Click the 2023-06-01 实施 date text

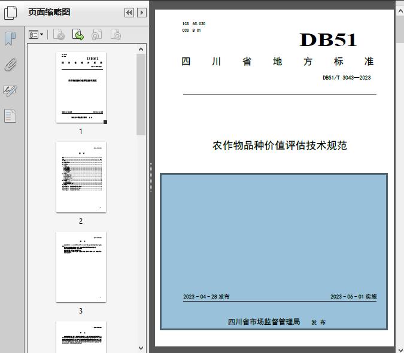point(354,297)
